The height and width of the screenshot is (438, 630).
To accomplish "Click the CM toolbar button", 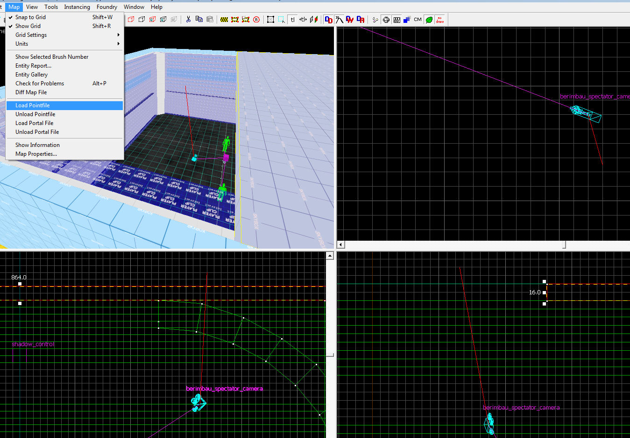I will (x=418, y=19).
